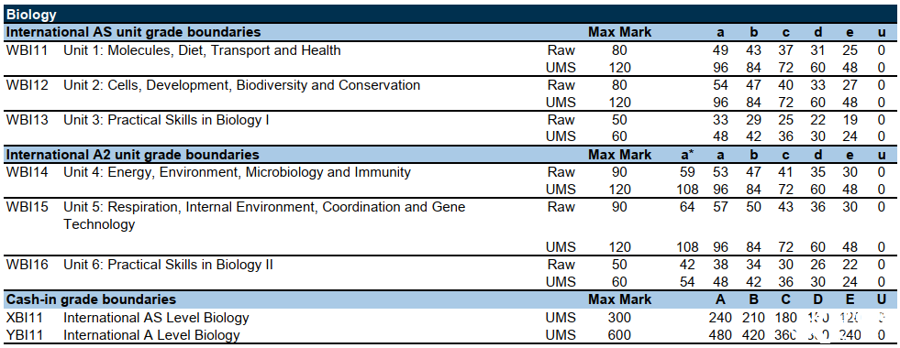The height and width of the screenshot is (348, 900).
Task: Select the WBI13 unit code
Action: click(27, 120)
